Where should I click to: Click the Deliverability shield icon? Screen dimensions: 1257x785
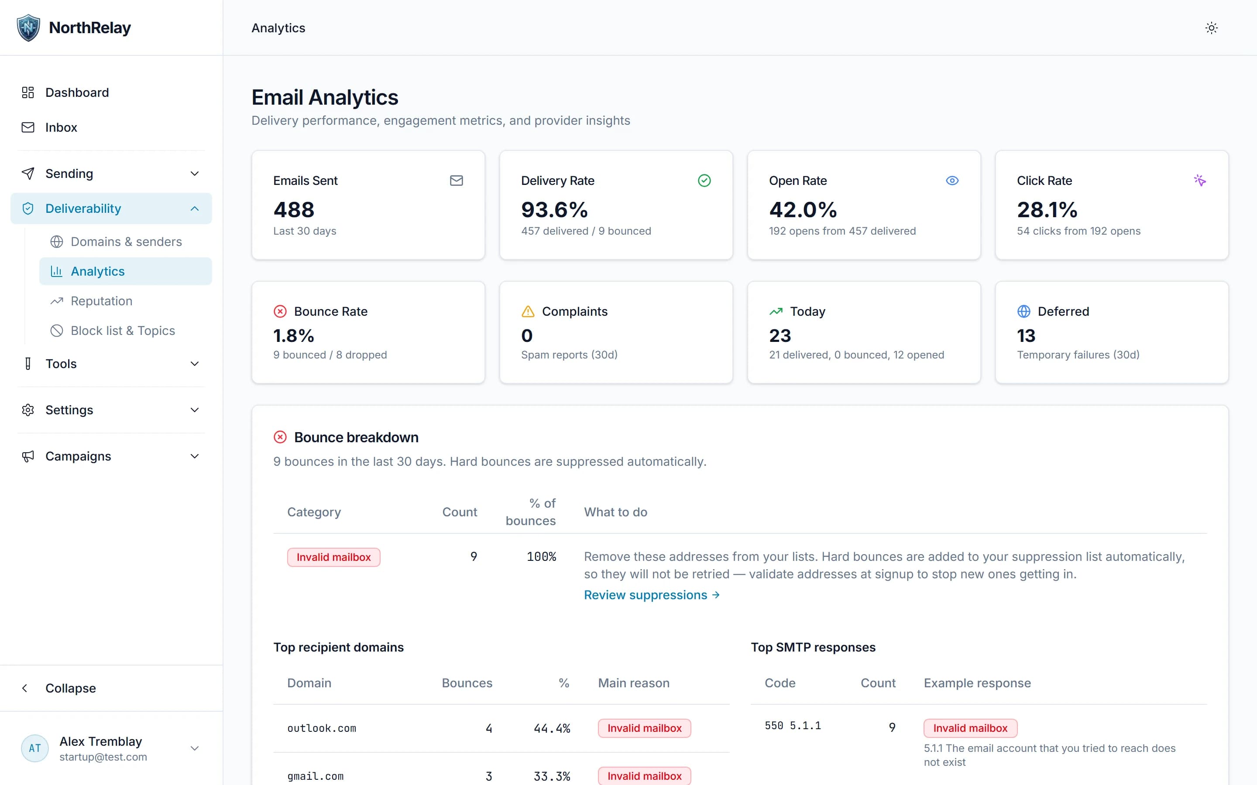(28, 208)
